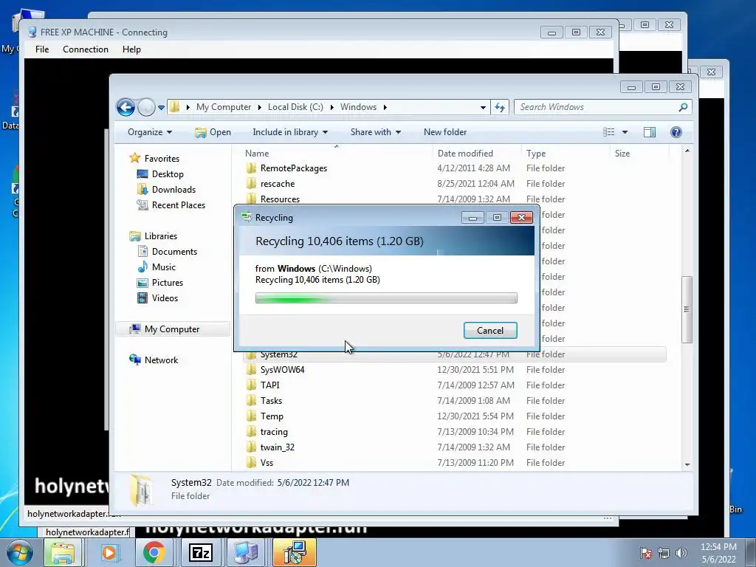The width and height of the screenshot is (756, 567).
Task: Toggle the preview pane icon
Action: [650, 132]
